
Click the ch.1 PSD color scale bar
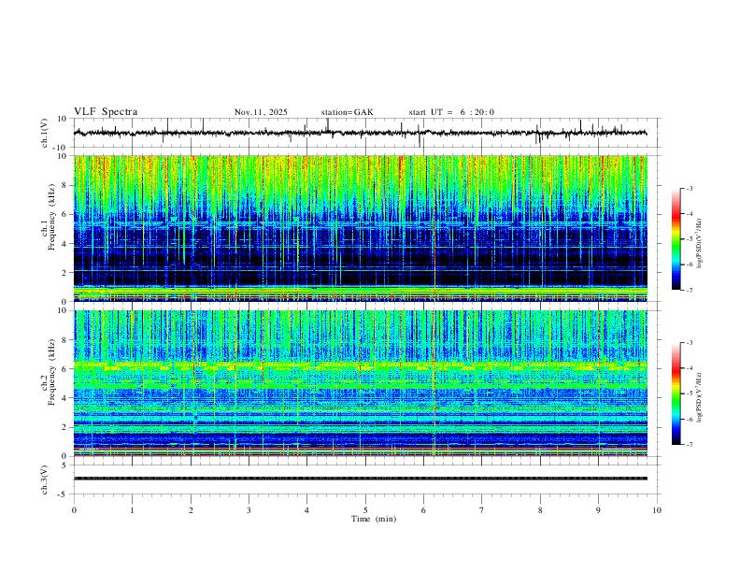676,239
